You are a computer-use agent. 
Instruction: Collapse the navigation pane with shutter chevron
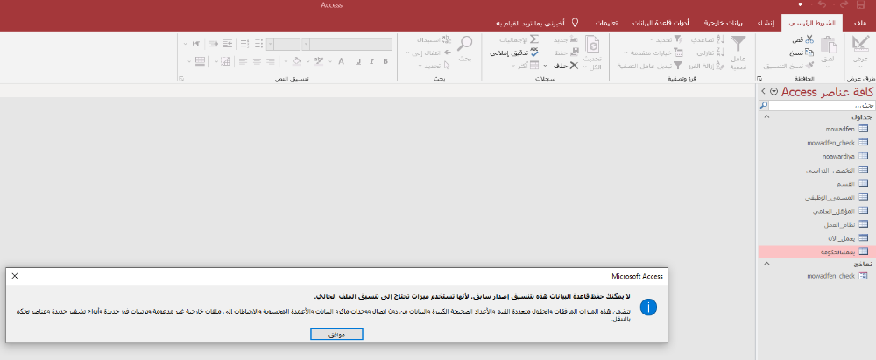point(763,92)
